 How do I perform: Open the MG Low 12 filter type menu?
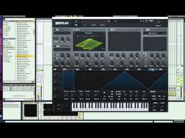tap(153, 33)
